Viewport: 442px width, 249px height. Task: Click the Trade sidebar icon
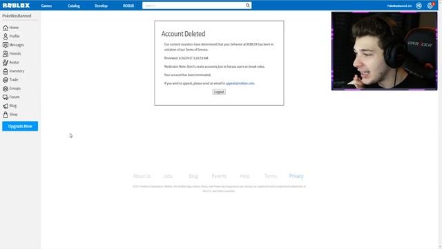(6, 80)
